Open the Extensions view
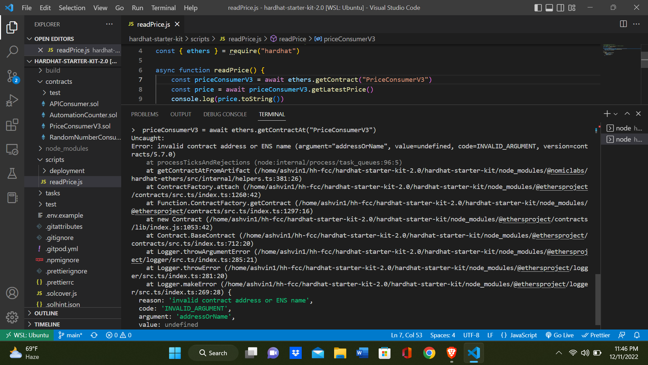 (x=12, y=125)
